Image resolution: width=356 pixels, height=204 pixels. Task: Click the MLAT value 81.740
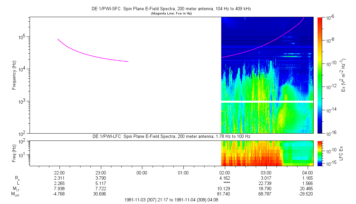(x=225, y=194)
